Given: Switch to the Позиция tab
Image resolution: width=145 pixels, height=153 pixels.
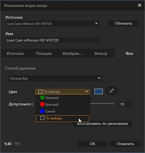Looking at the screenshot, I should 44,53.
